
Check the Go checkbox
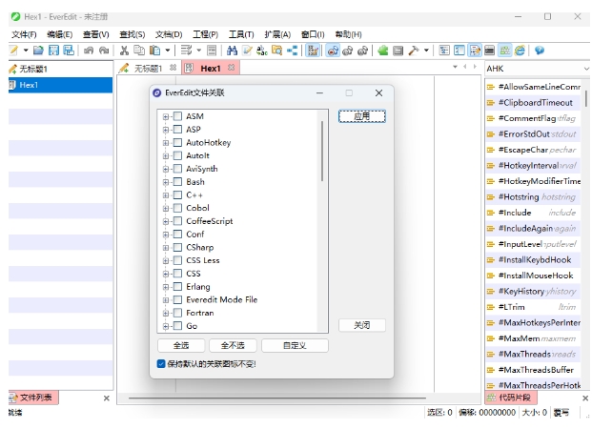tap(177, 326)
